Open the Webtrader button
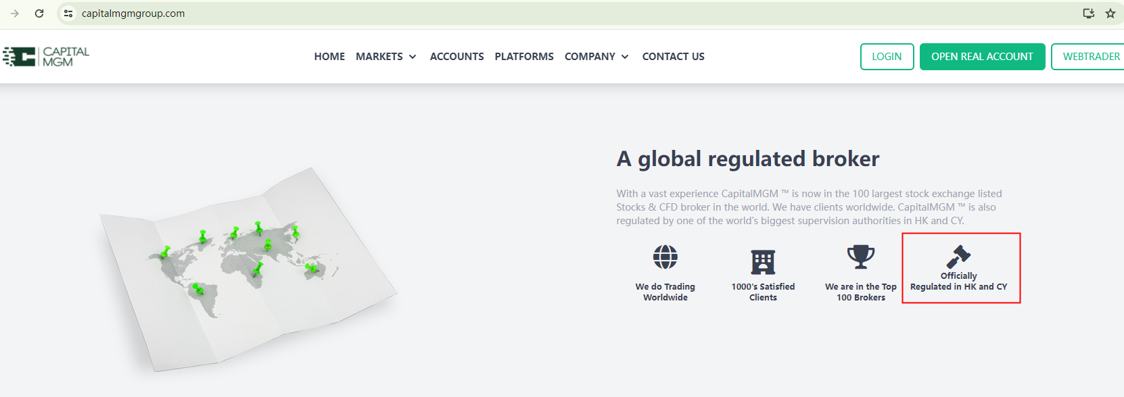Image resolution: width=1124 pixels, height=397 pixels. coord(1087,57)
